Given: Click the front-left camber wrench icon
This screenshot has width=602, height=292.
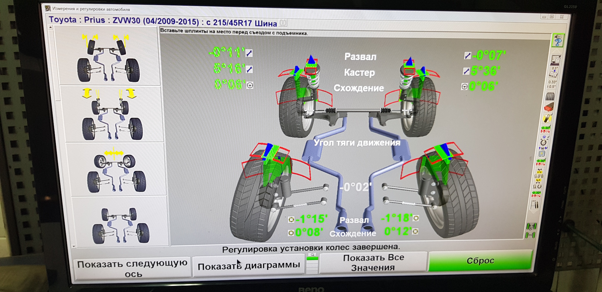Looking at the screenshot, I should (249, 53).
